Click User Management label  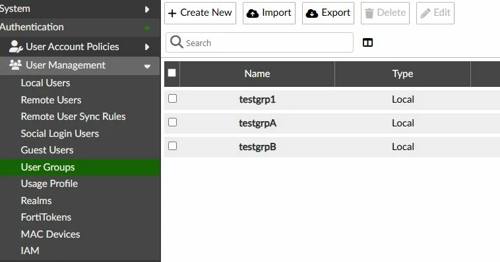point(66,65)
